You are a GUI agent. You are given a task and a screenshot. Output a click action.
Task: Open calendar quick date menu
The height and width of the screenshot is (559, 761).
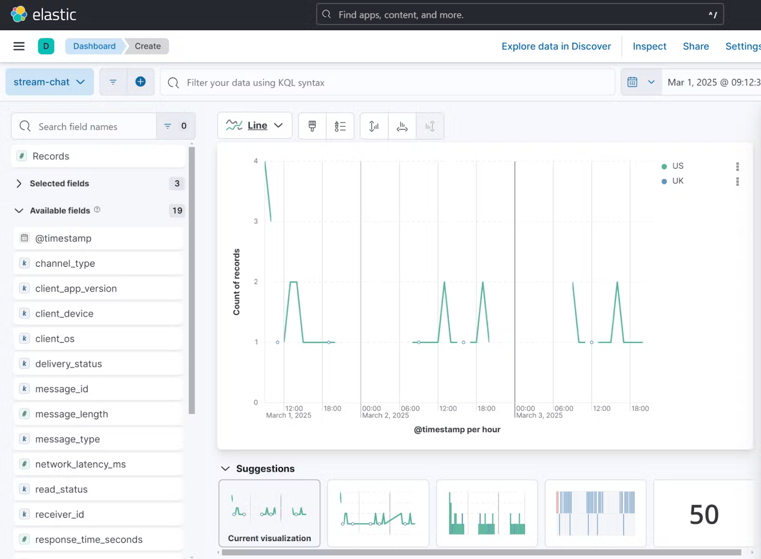pos(632,82)
